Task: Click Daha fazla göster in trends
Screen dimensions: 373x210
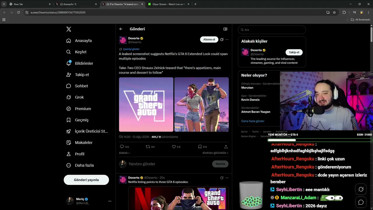Action: (253, 121)
